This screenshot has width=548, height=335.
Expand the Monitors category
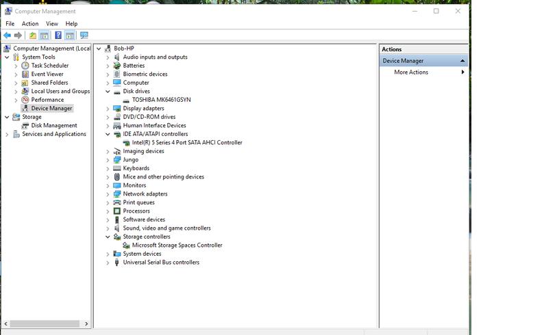[108, 186]
